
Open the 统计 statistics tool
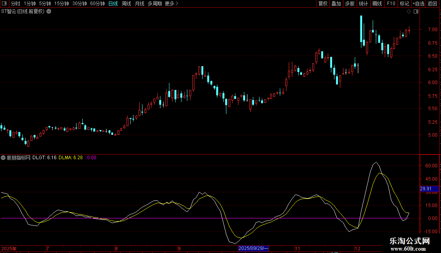coord(363,4)
